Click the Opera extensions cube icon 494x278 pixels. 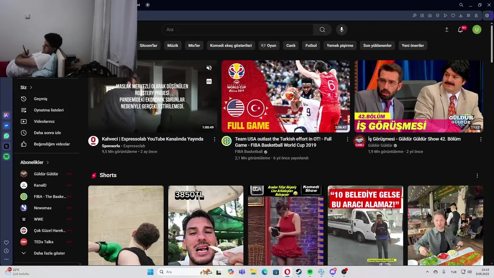click(487, 15)
